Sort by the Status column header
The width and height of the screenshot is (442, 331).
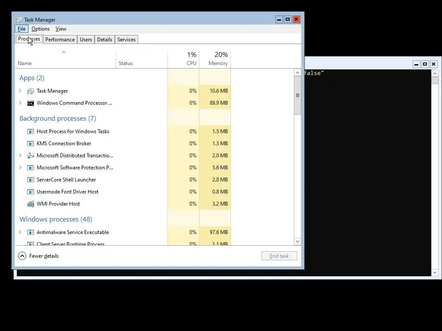142,59
